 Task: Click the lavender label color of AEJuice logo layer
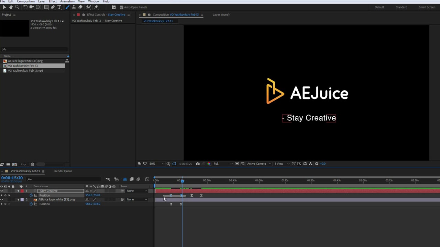pos(22,200)
